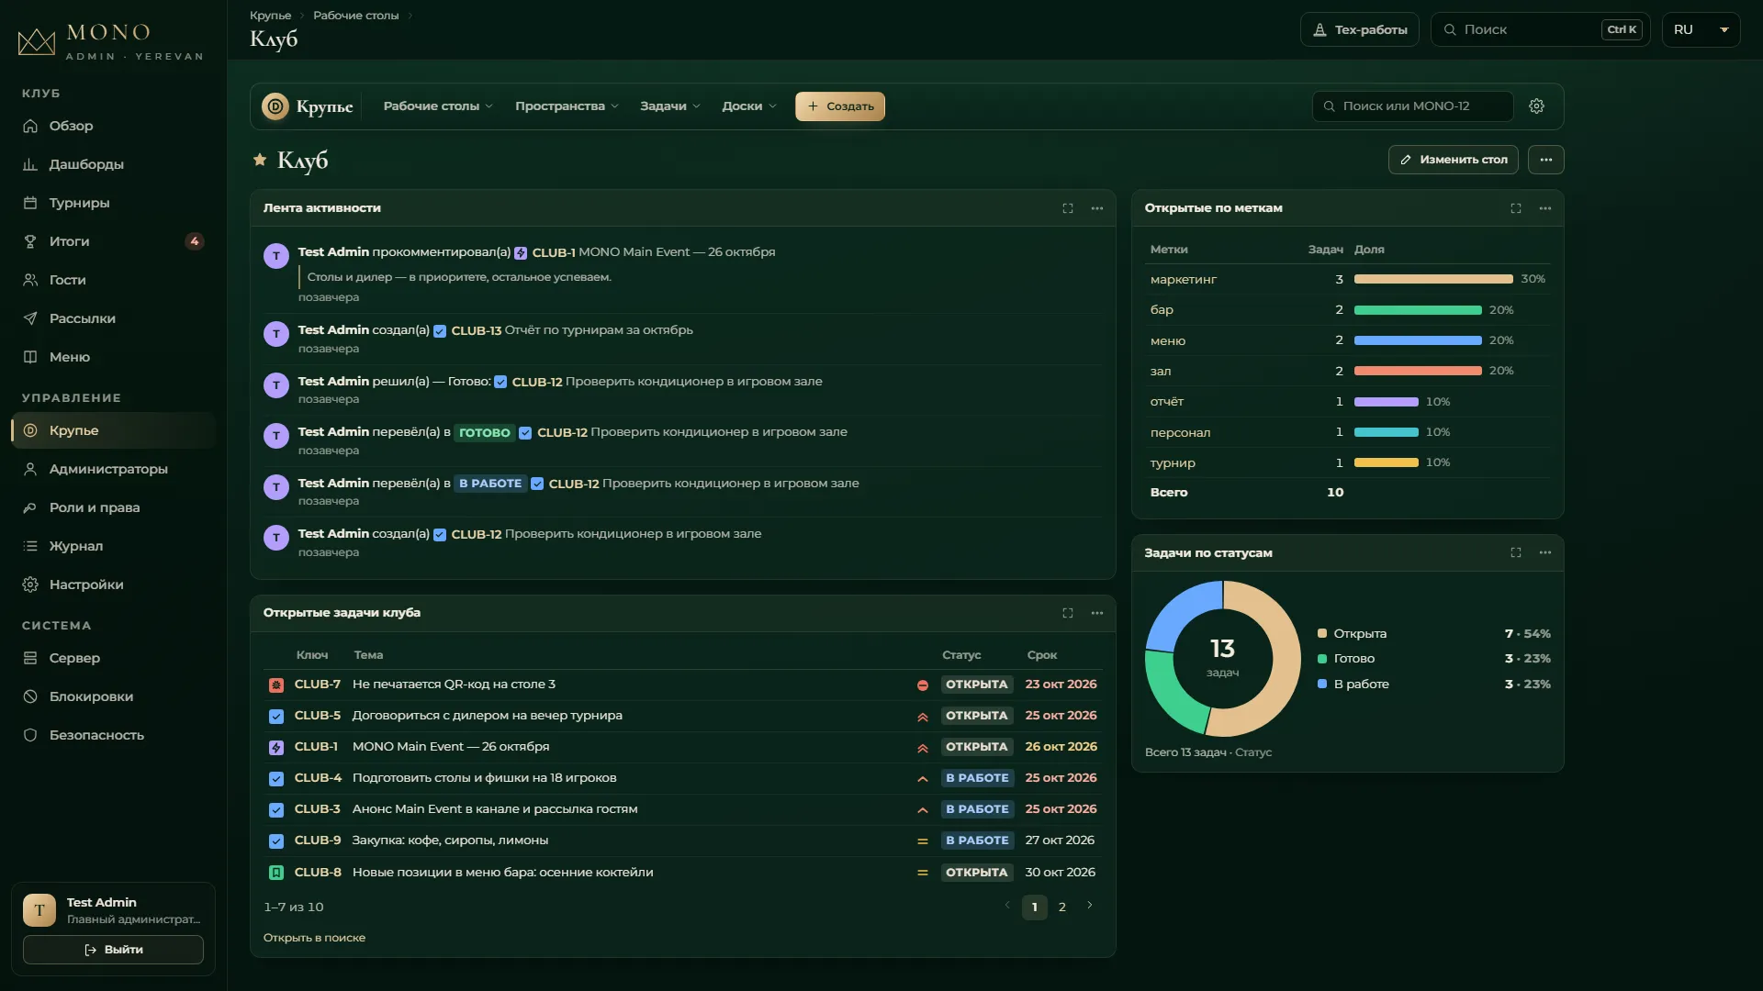Click the Выйти logout button
This screenshot has height=991, width=1763.
tap(113, 950)
